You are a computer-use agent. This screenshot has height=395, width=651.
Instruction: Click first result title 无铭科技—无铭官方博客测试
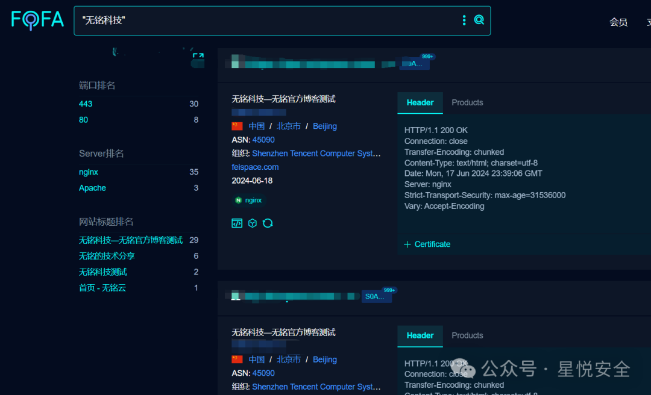tap(283, 99)
